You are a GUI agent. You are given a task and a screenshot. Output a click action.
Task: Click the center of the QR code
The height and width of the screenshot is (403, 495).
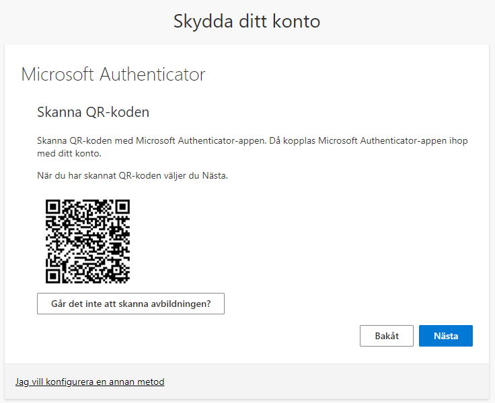pyautogui.click(x=87, y=241)
